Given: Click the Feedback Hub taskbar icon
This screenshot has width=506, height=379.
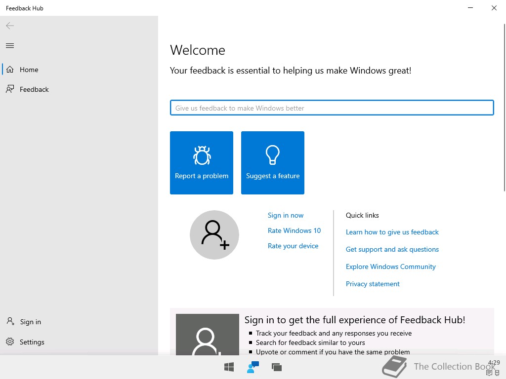Looking at the screenshot, I should coord(253,367).
